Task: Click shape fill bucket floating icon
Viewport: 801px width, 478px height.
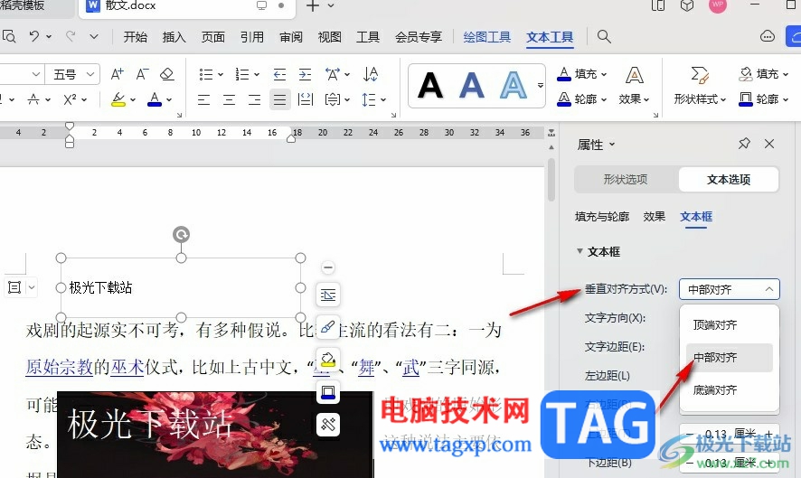Action: pos(328,360)
